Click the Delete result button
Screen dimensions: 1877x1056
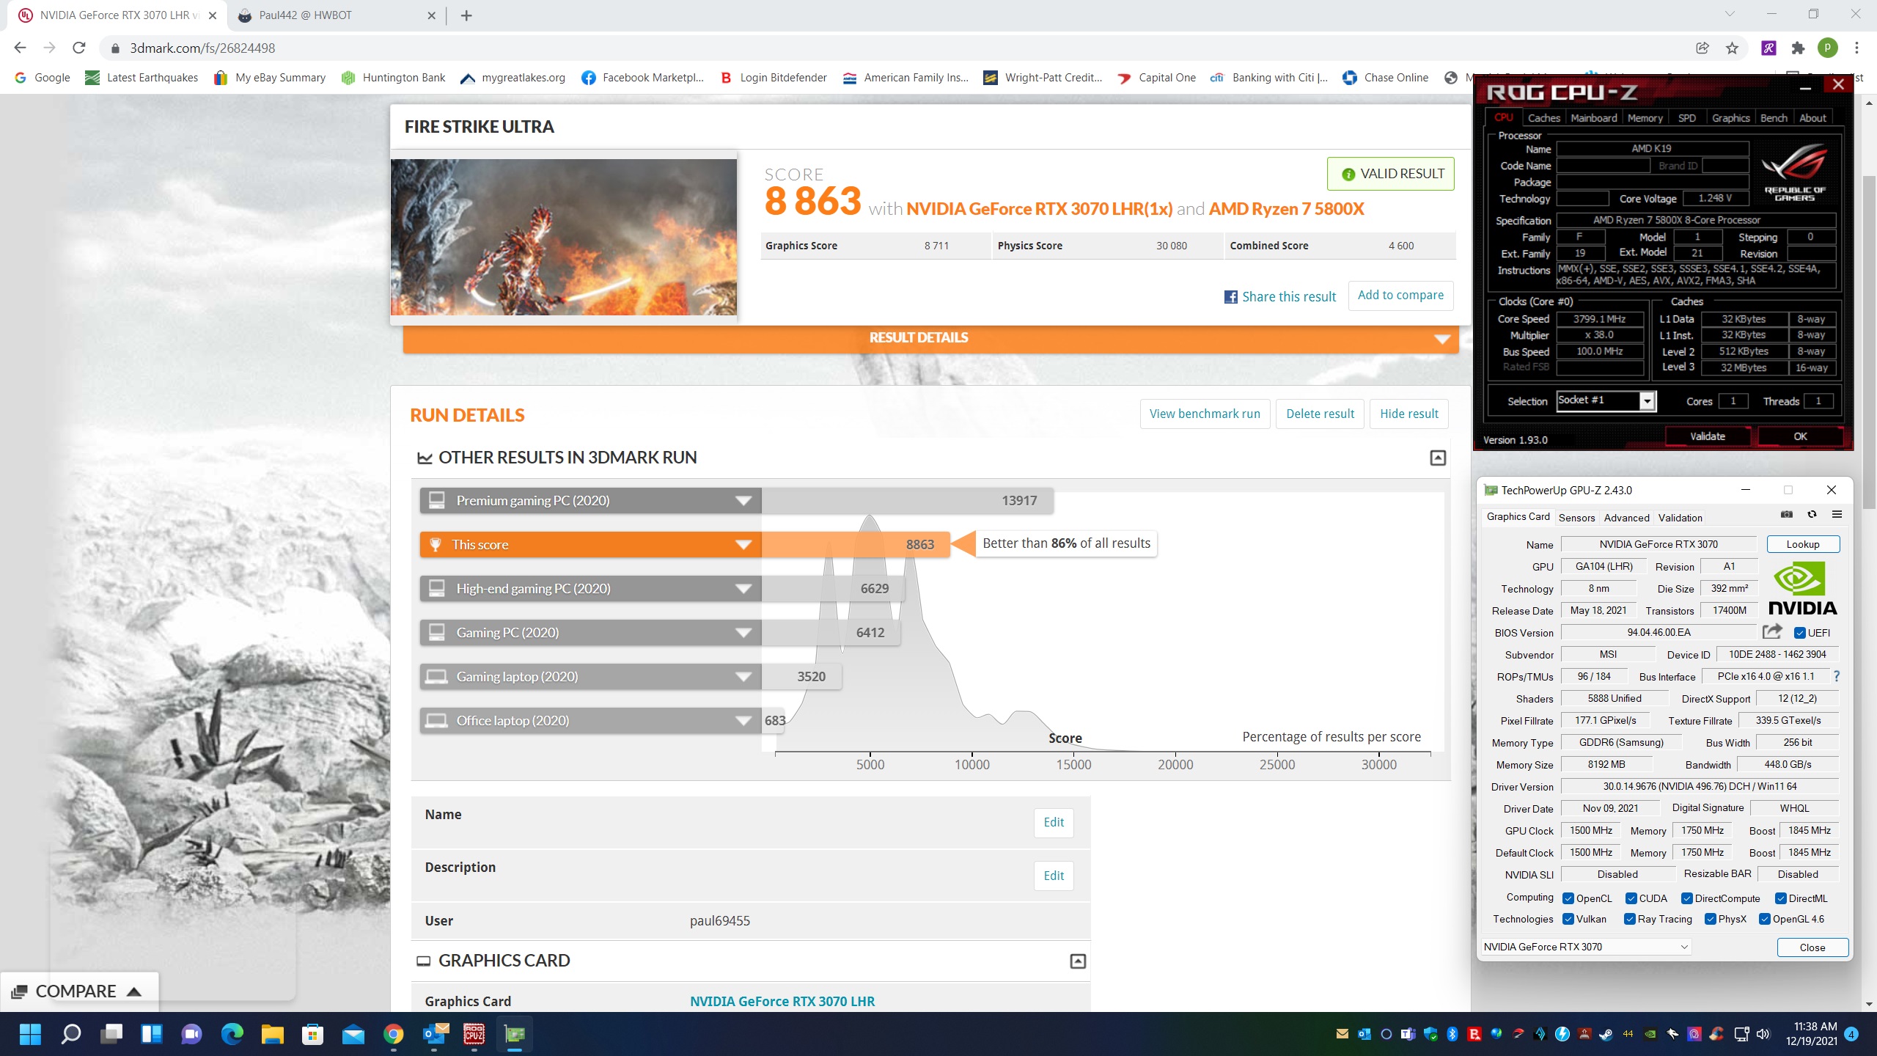pos(1320,414)
